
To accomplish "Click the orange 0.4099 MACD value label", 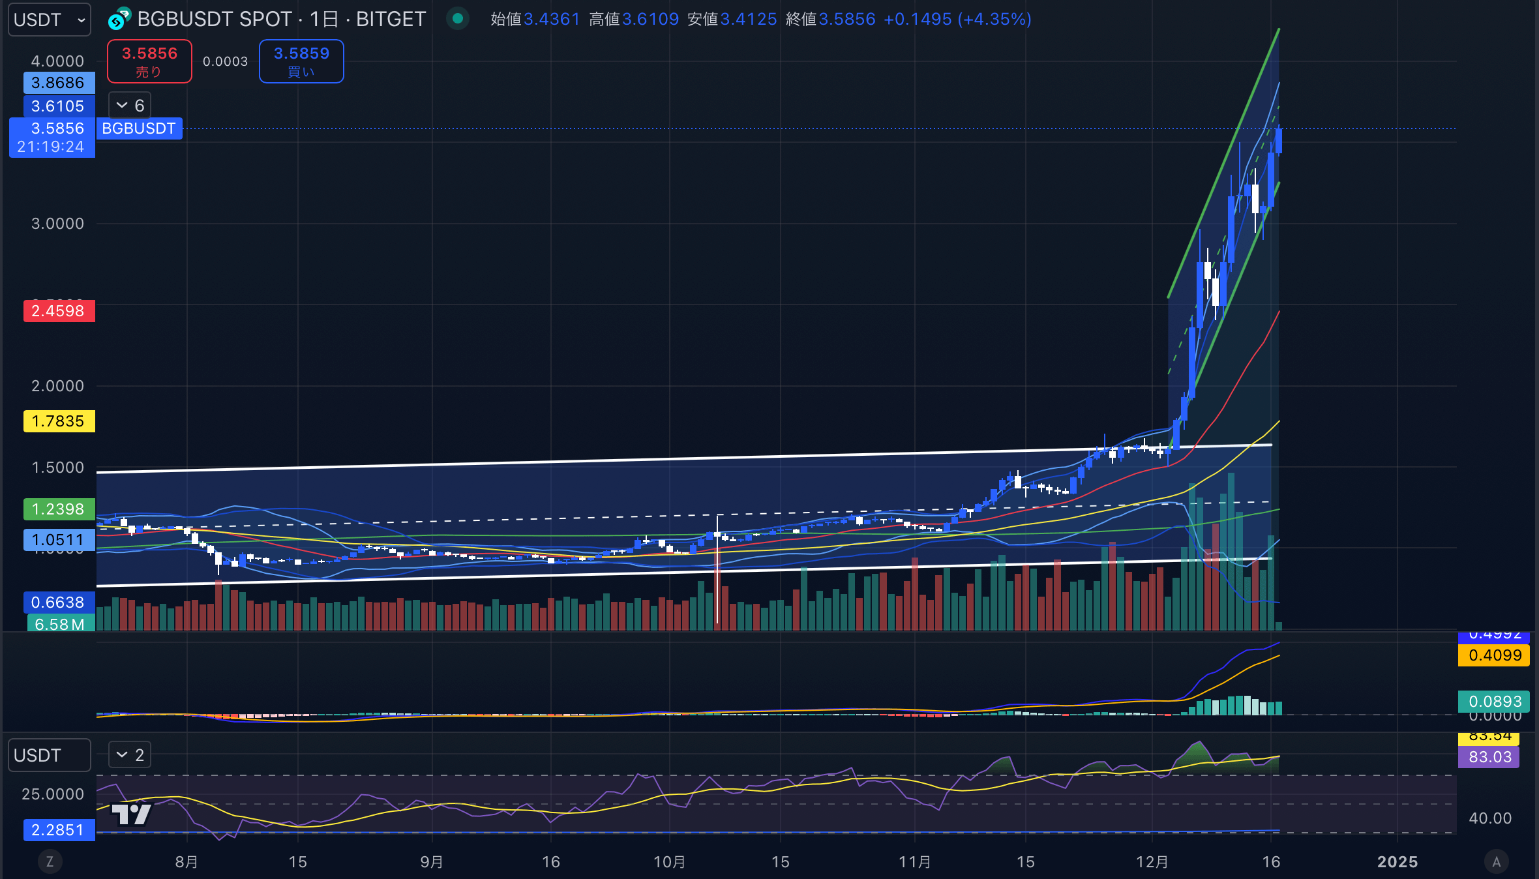I will 1494,655.
